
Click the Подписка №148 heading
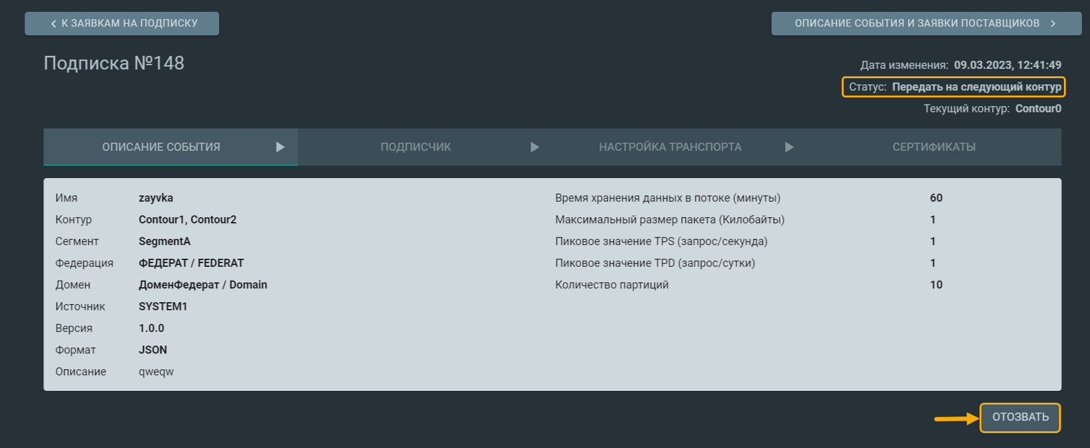(x=114, y=63)
